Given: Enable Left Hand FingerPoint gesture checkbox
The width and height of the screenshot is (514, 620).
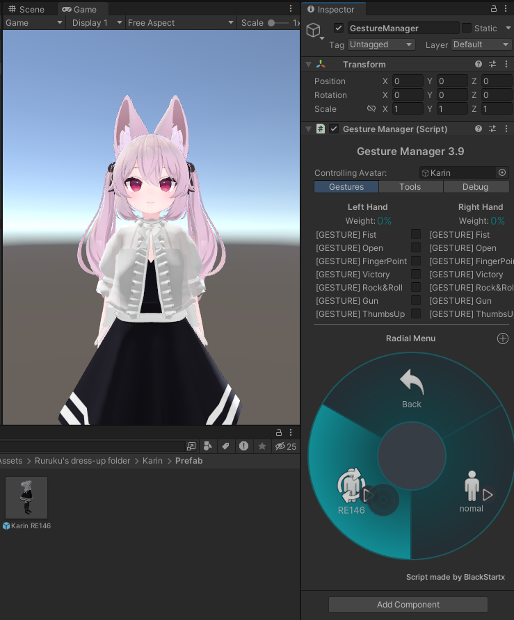Looking at the screenshot, I should [416, 261].
